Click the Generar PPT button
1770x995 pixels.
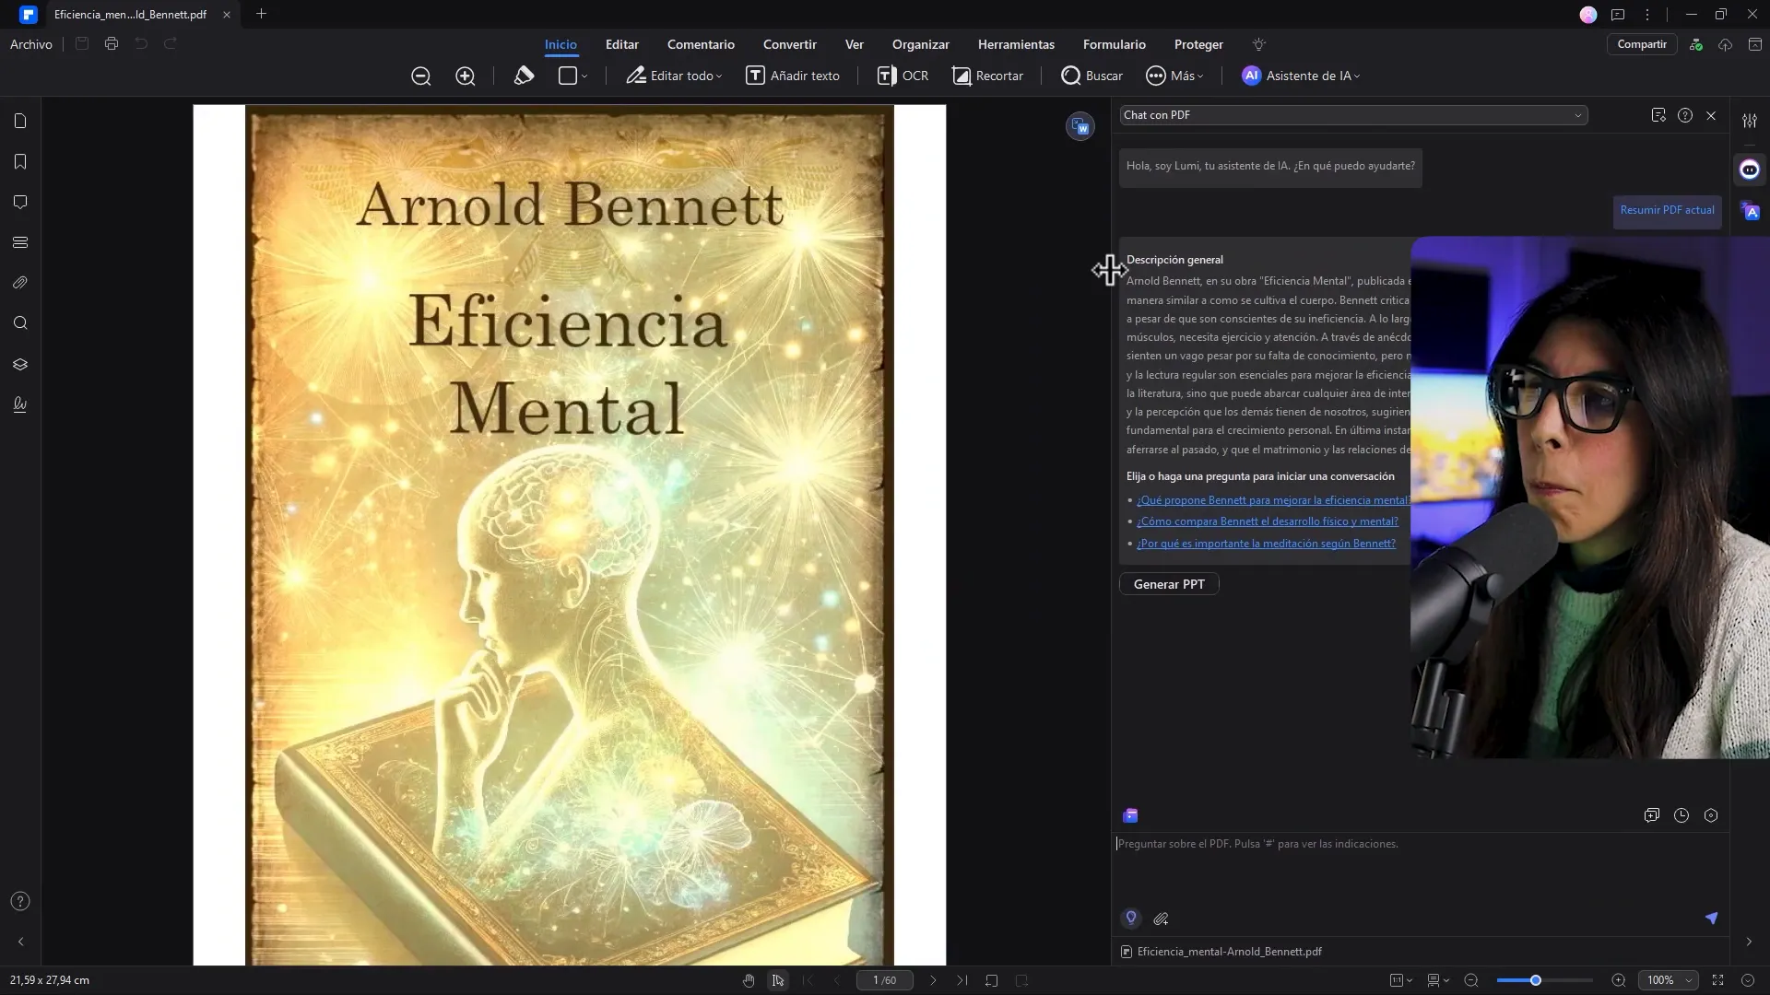(1169, 584)
